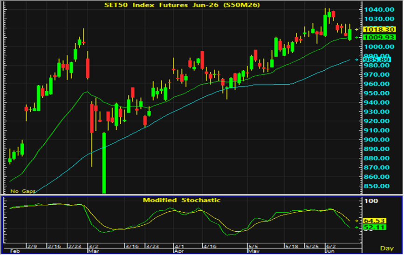Click the 3/2 date marker
404x255 pixels.
pyautogui.click(x=93, y=246)
